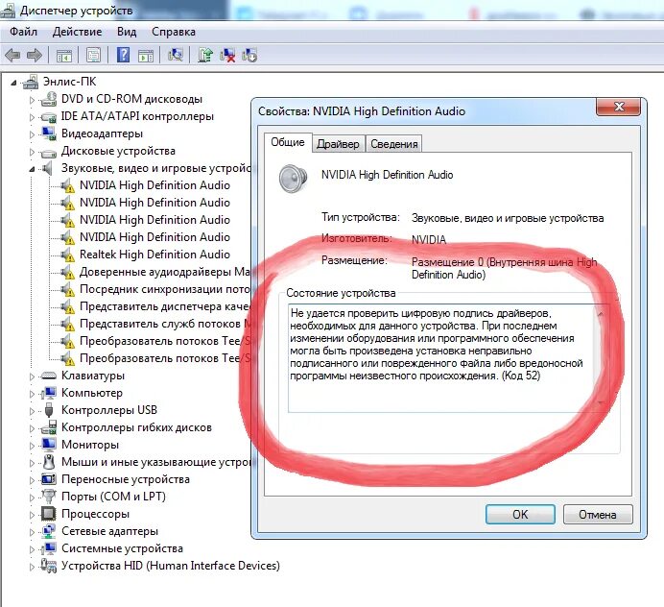Image resolution: width=664 pixels, height=607 pixels.
Task: Open the Вид menu
Action: (127, 32)
